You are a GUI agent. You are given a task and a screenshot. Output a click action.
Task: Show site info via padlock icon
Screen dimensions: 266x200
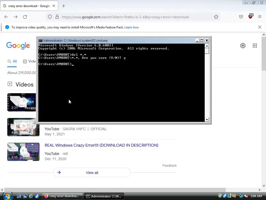click(57, 17)
